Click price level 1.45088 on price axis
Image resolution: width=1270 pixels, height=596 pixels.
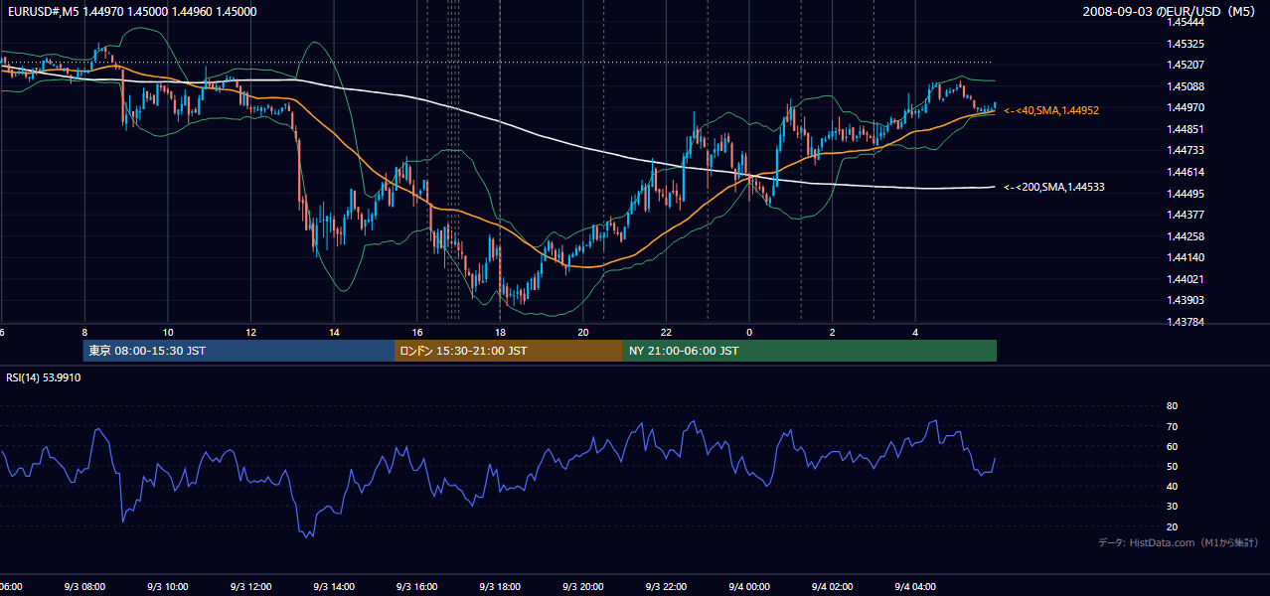click(x=1186, y=86)
